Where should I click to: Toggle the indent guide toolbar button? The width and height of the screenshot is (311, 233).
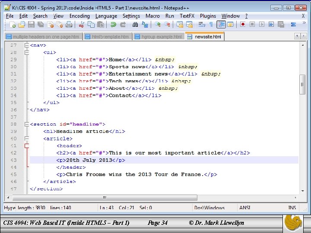(x=221, y=25)
